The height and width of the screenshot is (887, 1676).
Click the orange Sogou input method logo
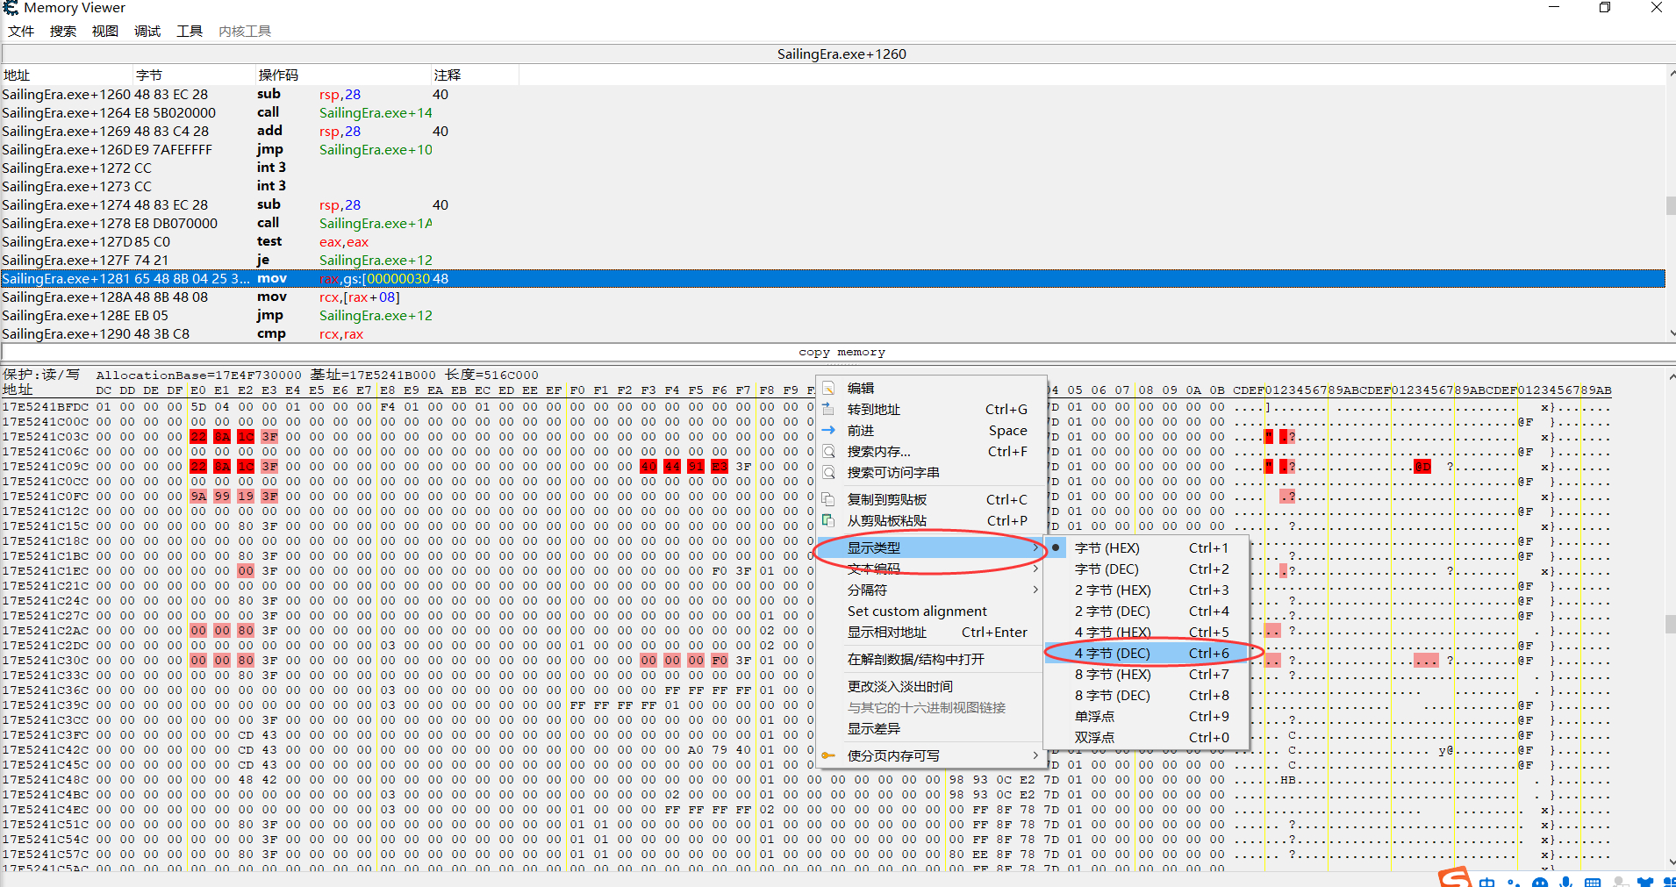[x=1454, y=877]
